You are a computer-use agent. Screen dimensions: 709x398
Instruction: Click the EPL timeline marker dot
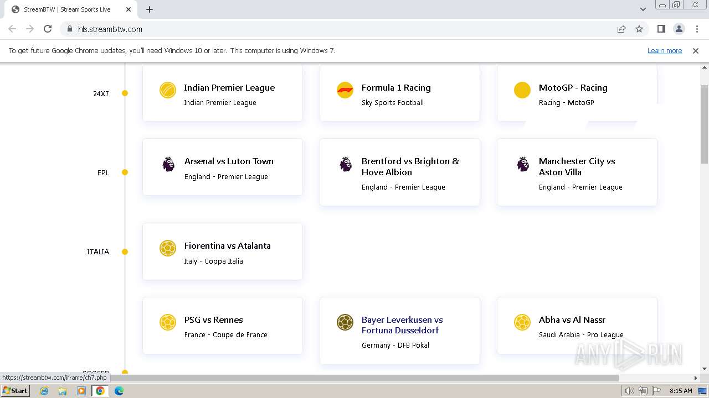click(125, 172)
